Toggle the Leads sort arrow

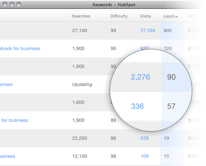177,16
